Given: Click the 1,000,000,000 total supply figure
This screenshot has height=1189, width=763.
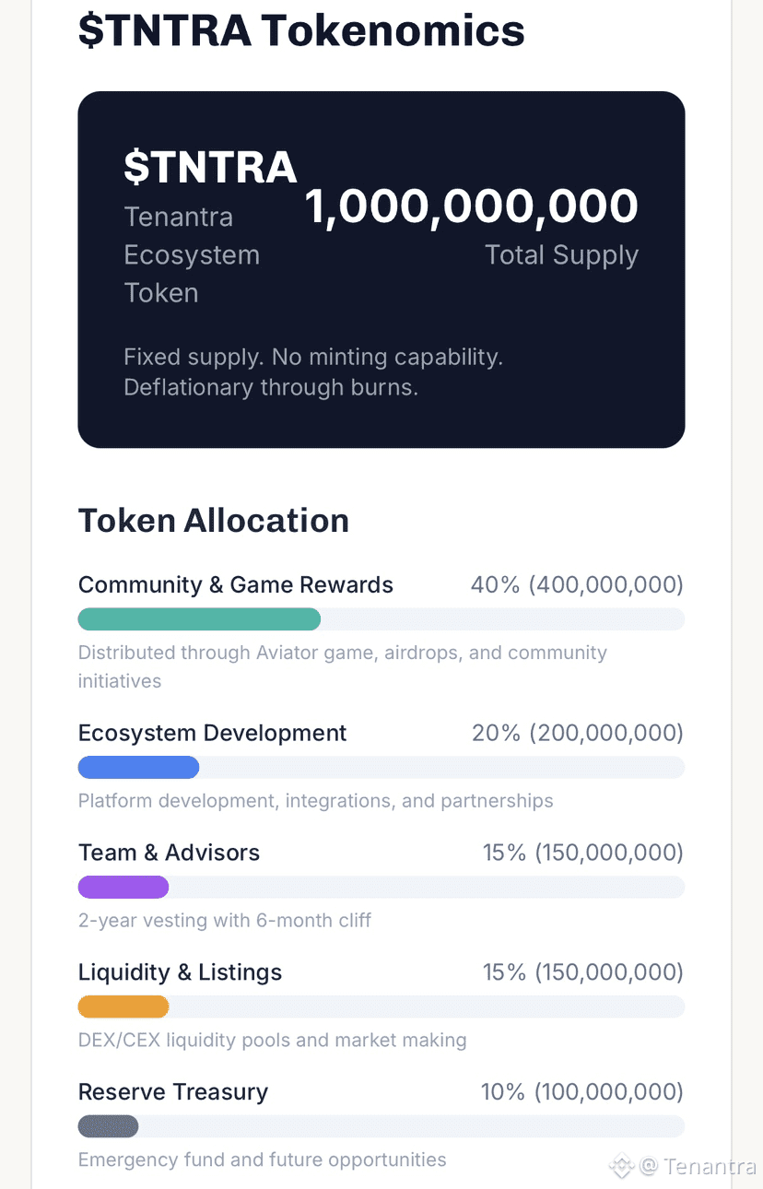Looking at the screenshot, I should coord(471,206).
